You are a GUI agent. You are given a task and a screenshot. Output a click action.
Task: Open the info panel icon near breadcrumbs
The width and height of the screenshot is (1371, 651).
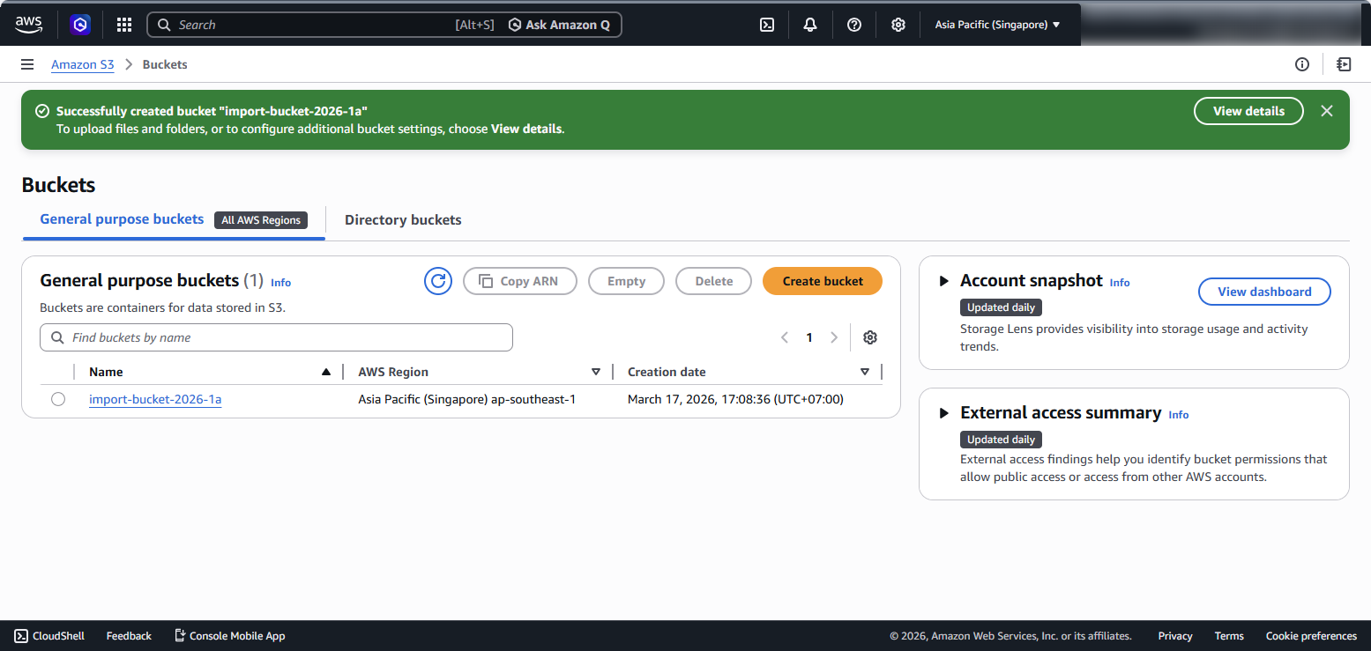pyautogui.click(x=1302, y=64)
